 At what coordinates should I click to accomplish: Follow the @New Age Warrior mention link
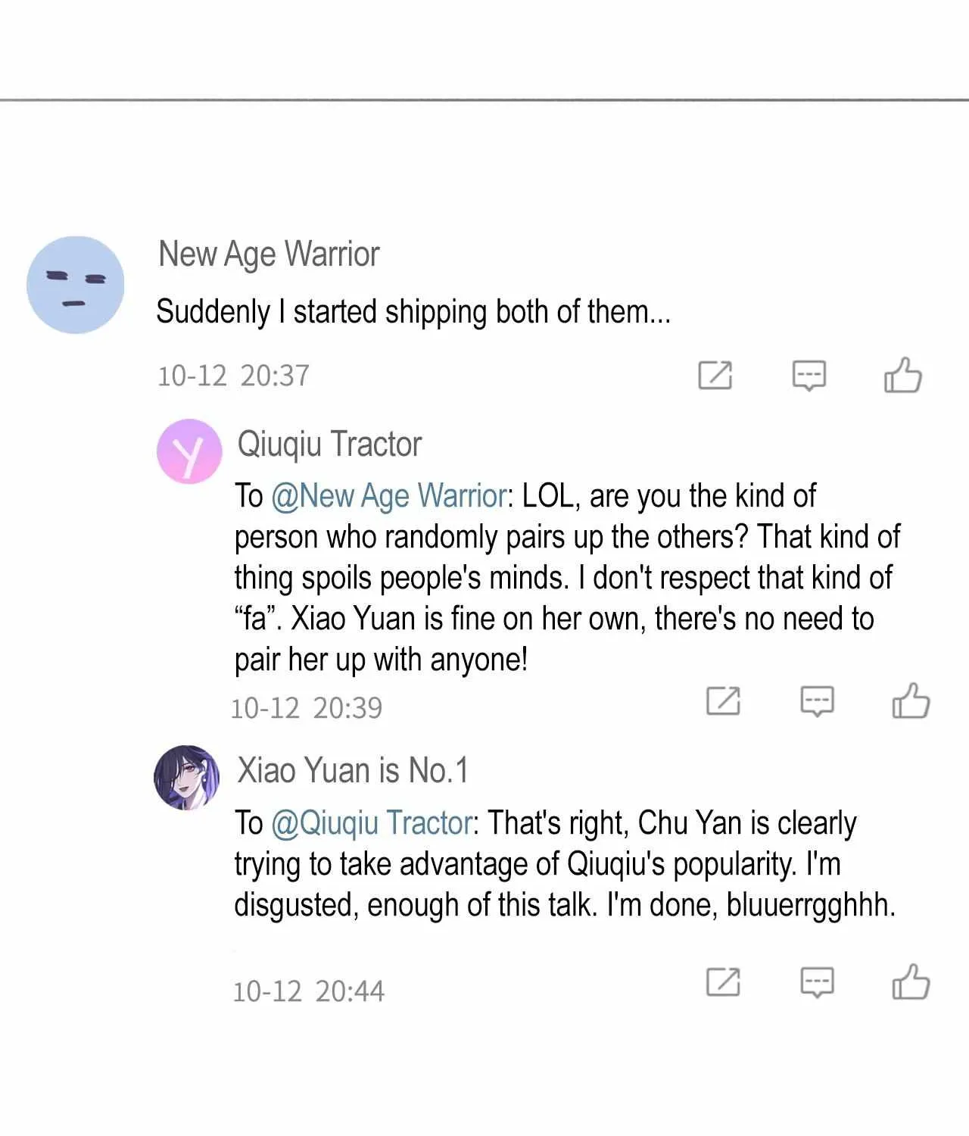pyautogui.click(x=389, y=496)
